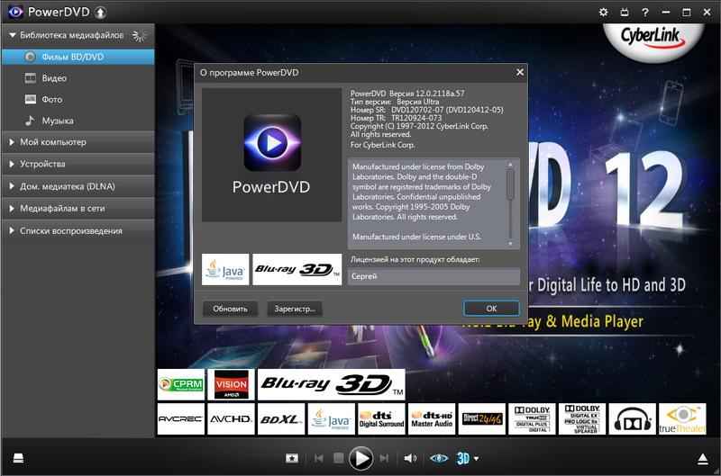Skip to next chapter
The width and height of the screenshot is (721, 476).
(384, 458)
